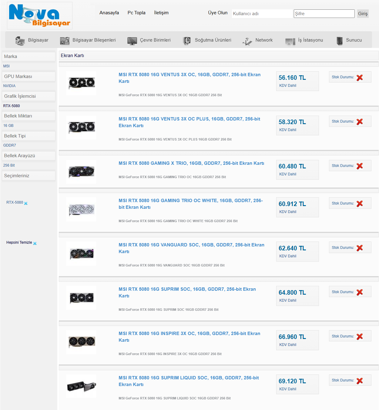The width and height of the screenshot is (379, 410).
Task: Open MSI RTX 5080 16G SUPRIM SOC link
Action: coord(187,293)
